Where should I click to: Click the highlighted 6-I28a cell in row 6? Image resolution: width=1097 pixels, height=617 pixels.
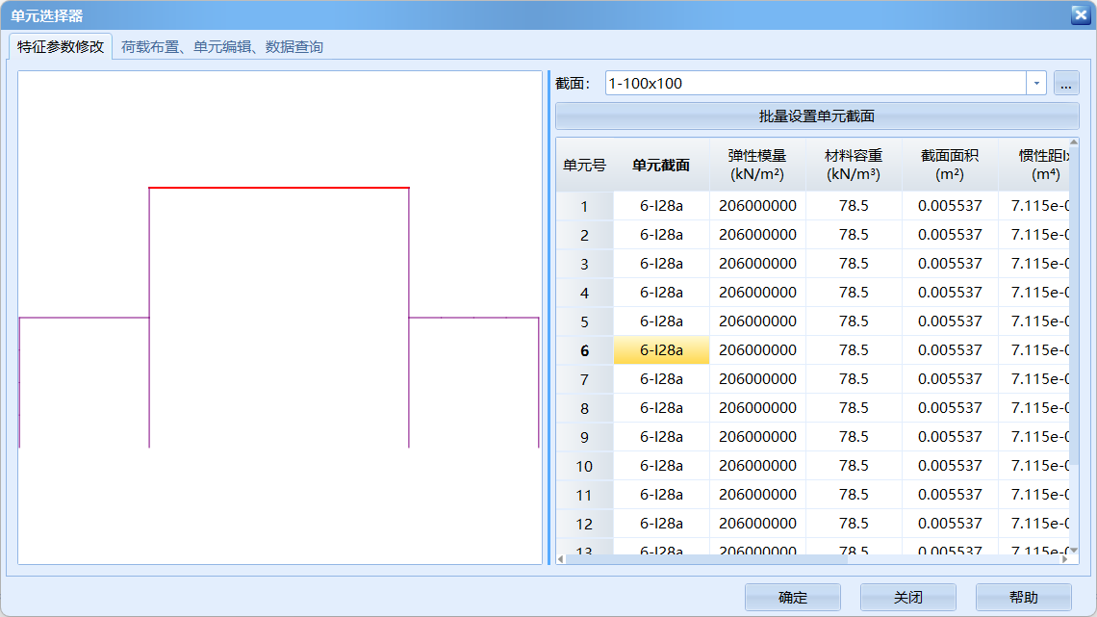pyautogui.click(x=661, y=350)
